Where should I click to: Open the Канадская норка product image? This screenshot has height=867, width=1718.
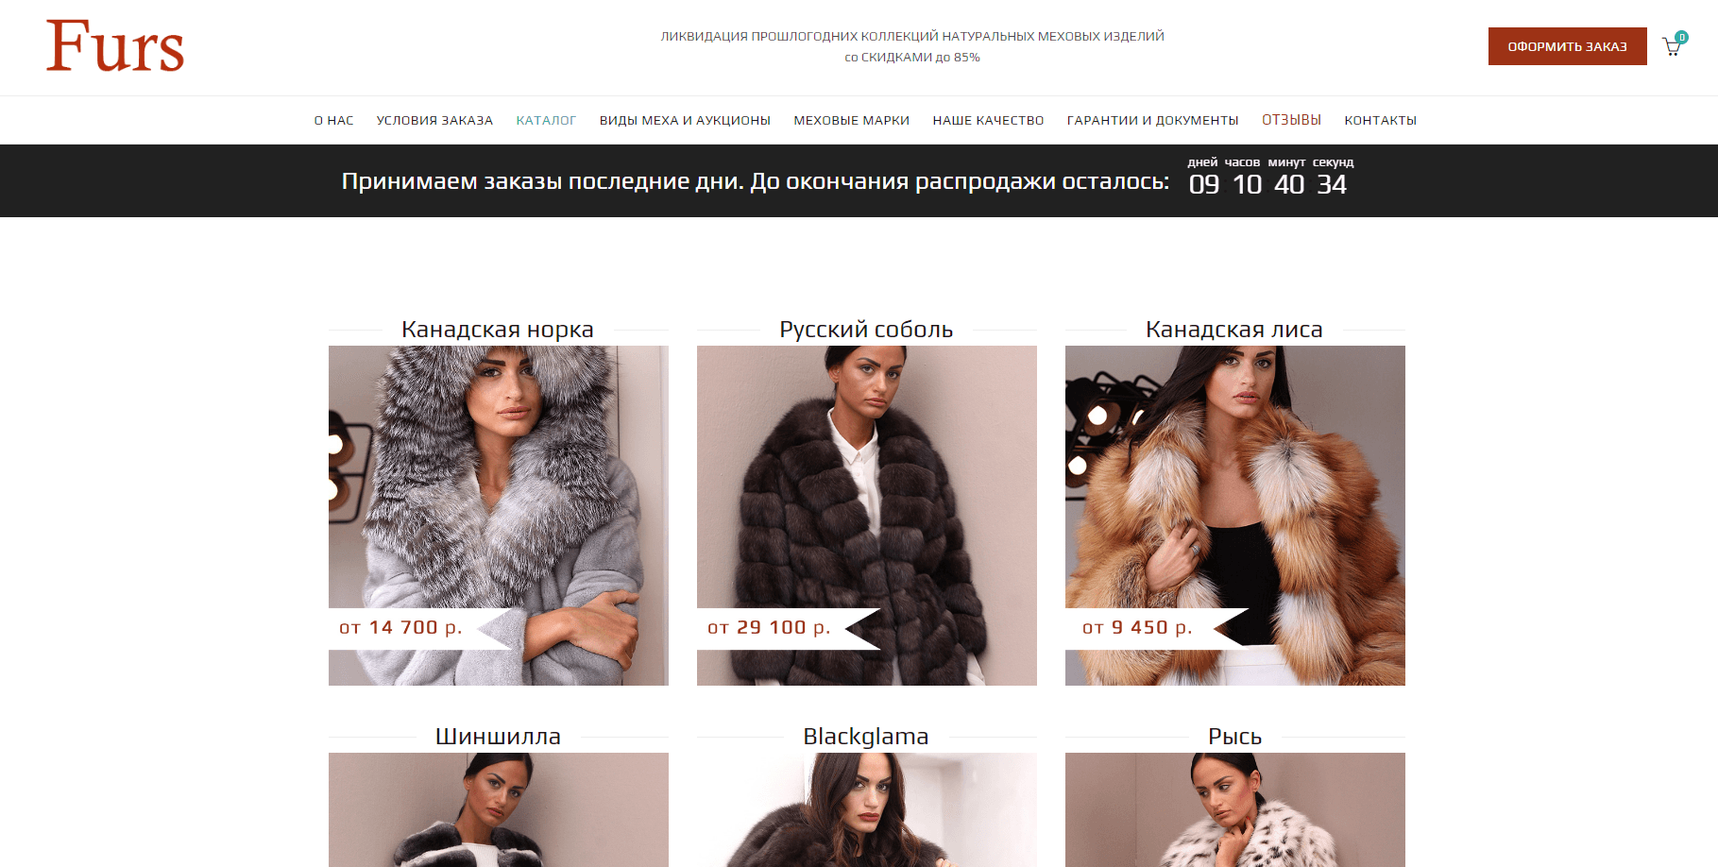pyautogui.click(x=499, y=516)
